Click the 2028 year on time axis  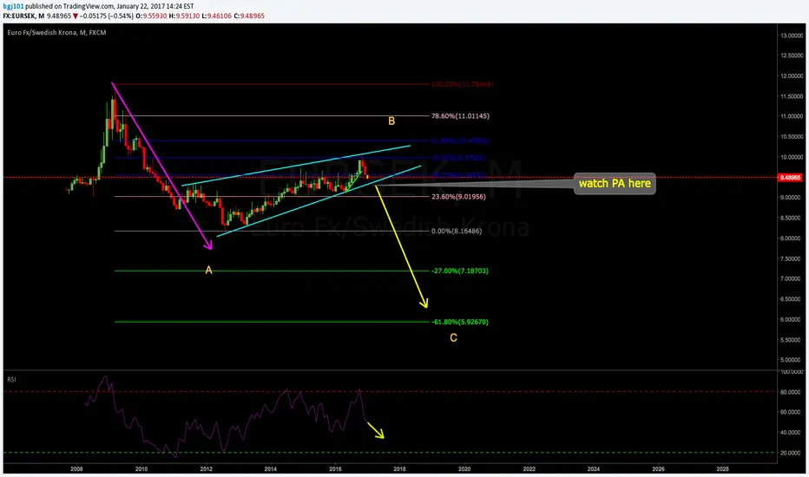722,468
